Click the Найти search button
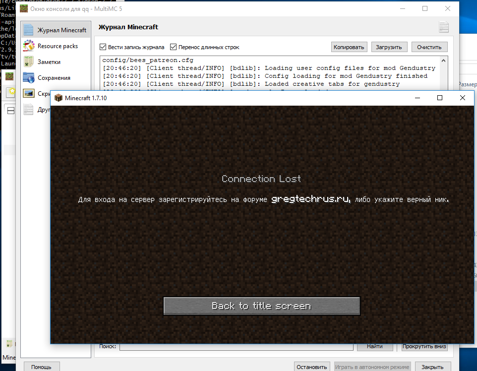This screenshot has height=371, width=477. [375, 346]
